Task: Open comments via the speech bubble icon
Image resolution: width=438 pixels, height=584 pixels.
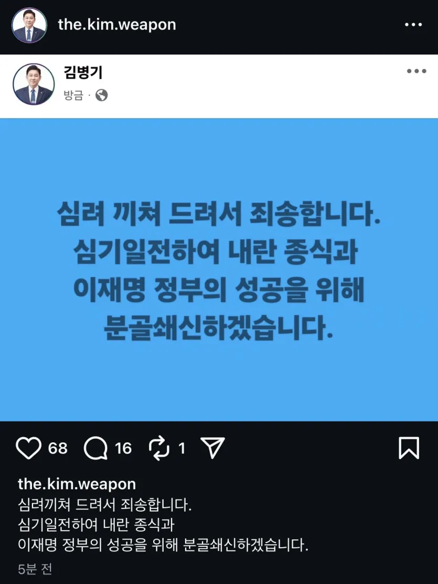Action: (x=95, y=448)
